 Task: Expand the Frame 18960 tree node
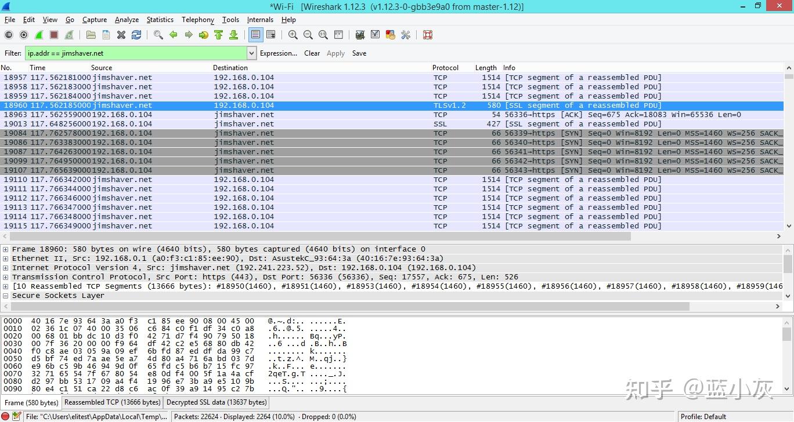tap(6, 249)
